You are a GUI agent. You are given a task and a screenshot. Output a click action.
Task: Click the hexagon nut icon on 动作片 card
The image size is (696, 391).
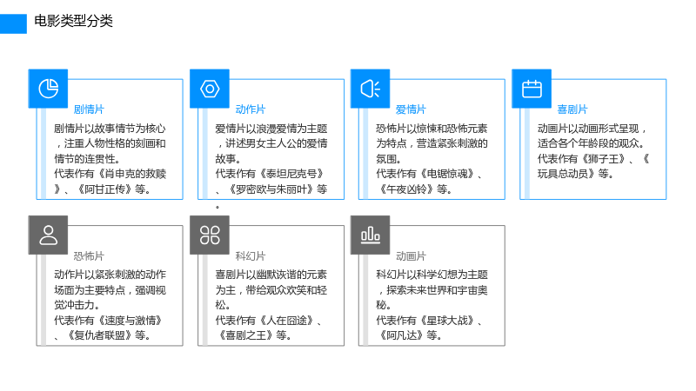click(210, 89)
